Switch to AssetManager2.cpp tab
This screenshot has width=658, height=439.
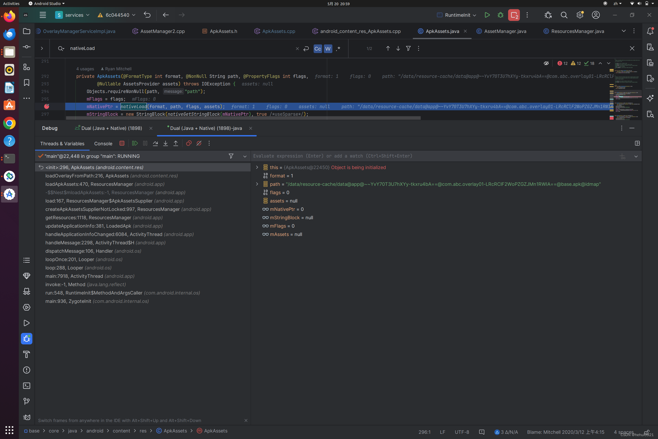pos(159,31)
